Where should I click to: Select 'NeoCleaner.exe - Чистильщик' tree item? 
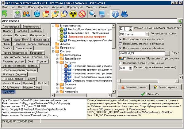coord(89,33)
